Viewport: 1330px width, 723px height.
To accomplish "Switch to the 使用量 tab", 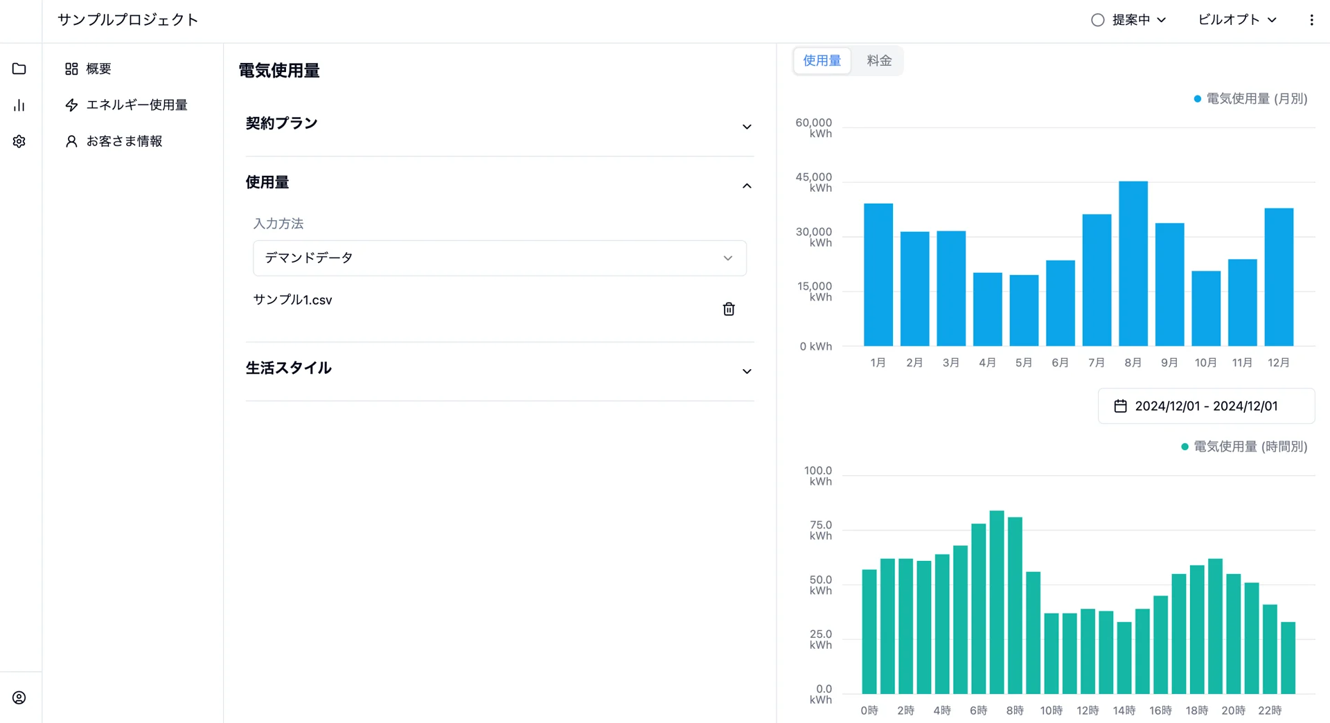I will pos(822,60).
